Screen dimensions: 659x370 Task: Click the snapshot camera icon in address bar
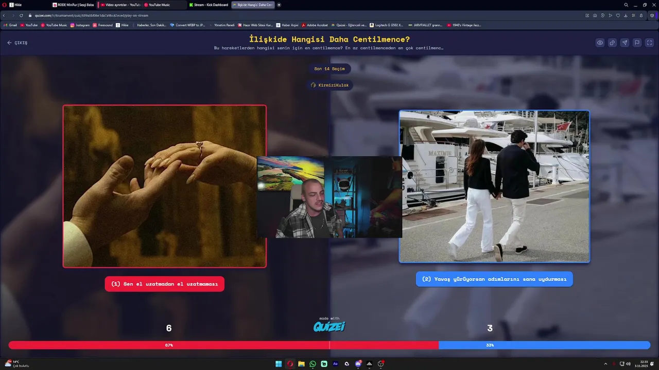click(x=595, y=15)
